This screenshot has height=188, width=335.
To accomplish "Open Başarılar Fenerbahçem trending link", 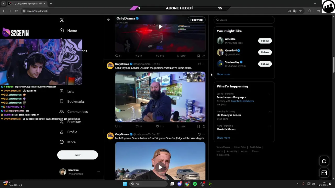I will (242, 101).
